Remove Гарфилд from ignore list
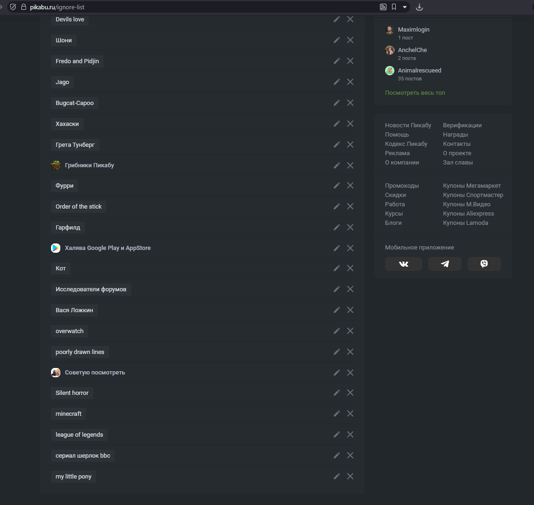The width and height of the screenshot is (534, 505). click(350, 227)
